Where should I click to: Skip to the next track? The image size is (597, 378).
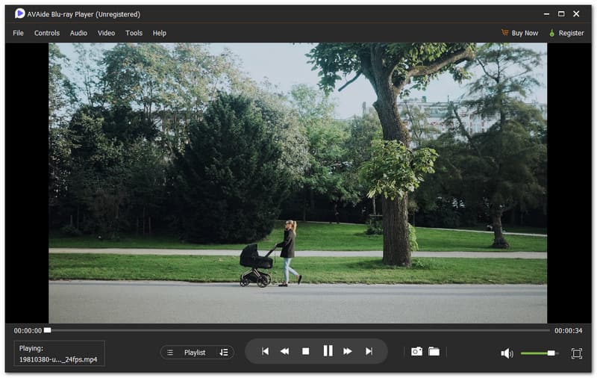click(368, 351)
